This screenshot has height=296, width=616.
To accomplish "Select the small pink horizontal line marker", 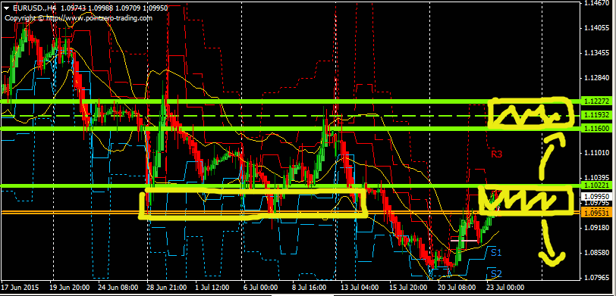I will [464, 240].
